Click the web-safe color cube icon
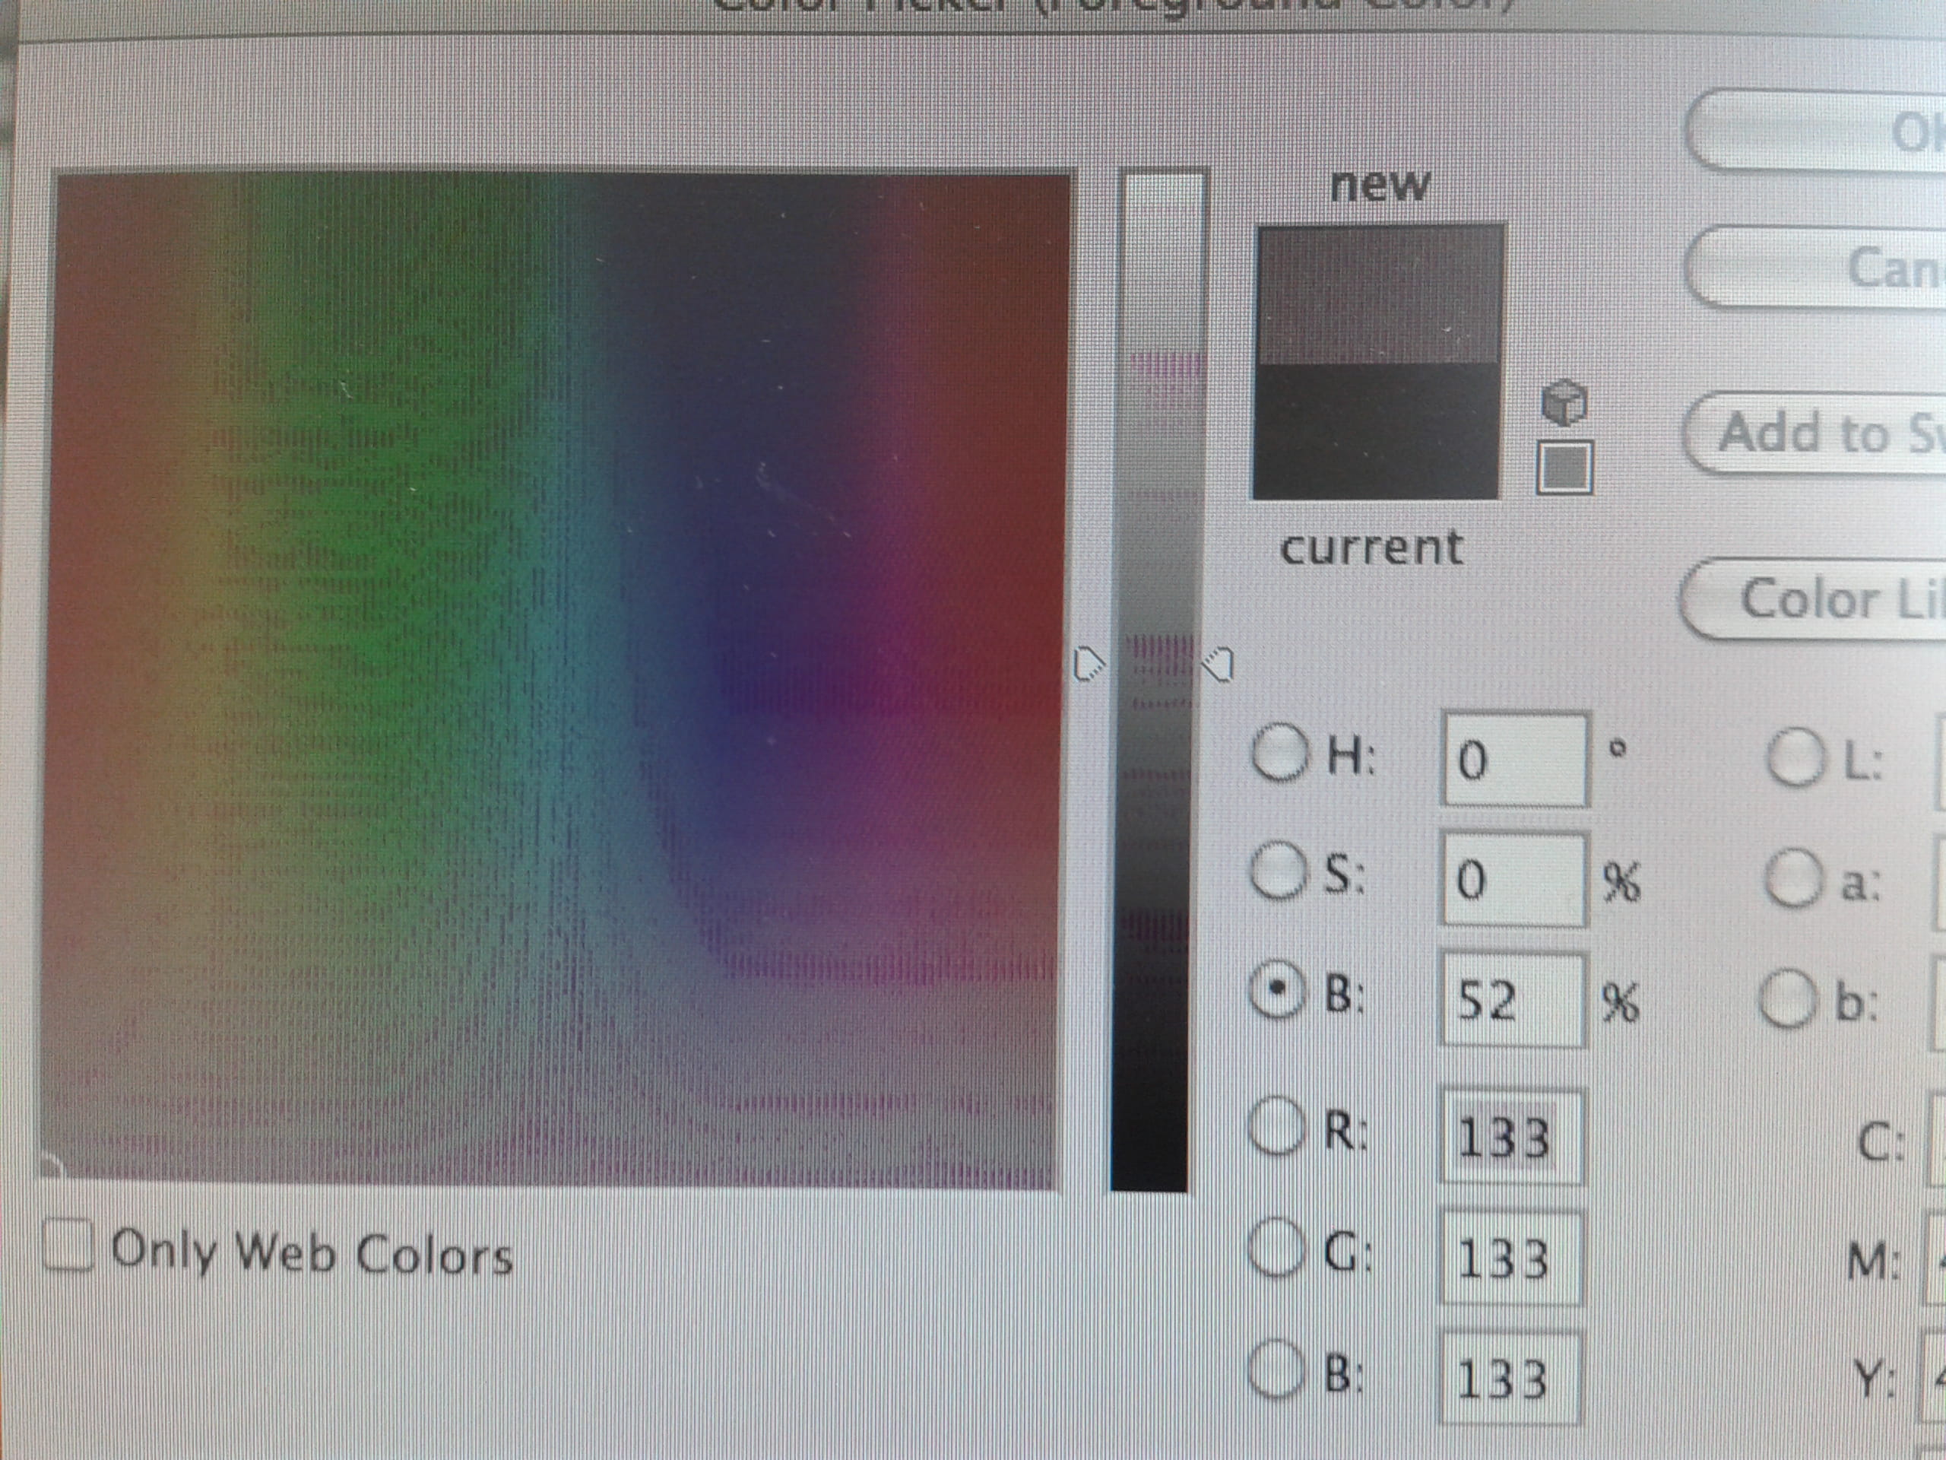This screenshot has width=1946, height=1460. (1564, 402)
